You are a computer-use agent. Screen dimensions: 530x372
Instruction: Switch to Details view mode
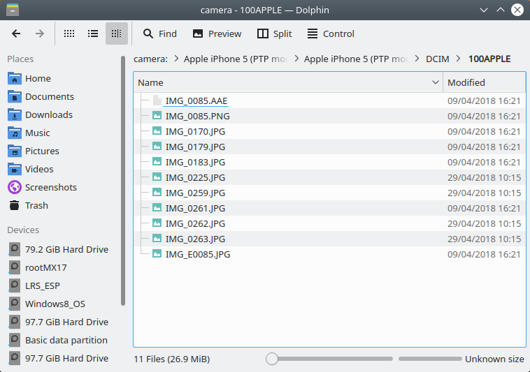[116, 34]
